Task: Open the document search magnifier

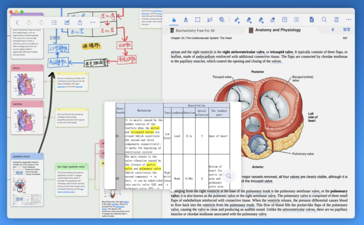Action: click(x=324, y=20)
